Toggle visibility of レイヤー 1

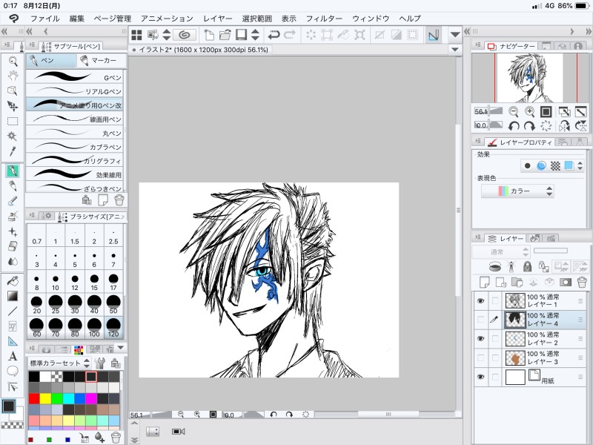pyautogui.click(x=480, y=301)
